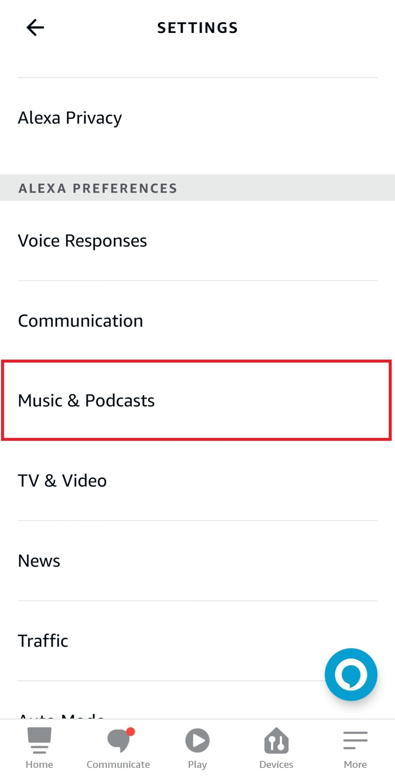Tap the back arrow to leave Settings
This screenshot has width=395, height=784.
coord(35,27)
